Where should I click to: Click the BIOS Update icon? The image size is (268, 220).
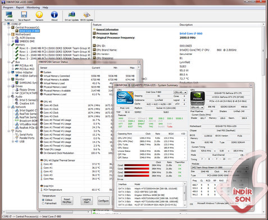click(x=87, y=15)
